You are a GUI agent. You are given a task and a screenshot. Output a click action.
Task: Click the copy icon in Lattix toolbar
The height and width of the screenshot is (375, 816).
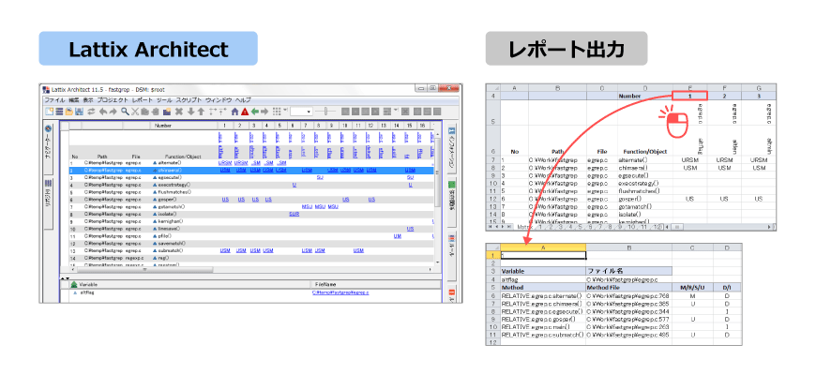[x=145, y=112]
